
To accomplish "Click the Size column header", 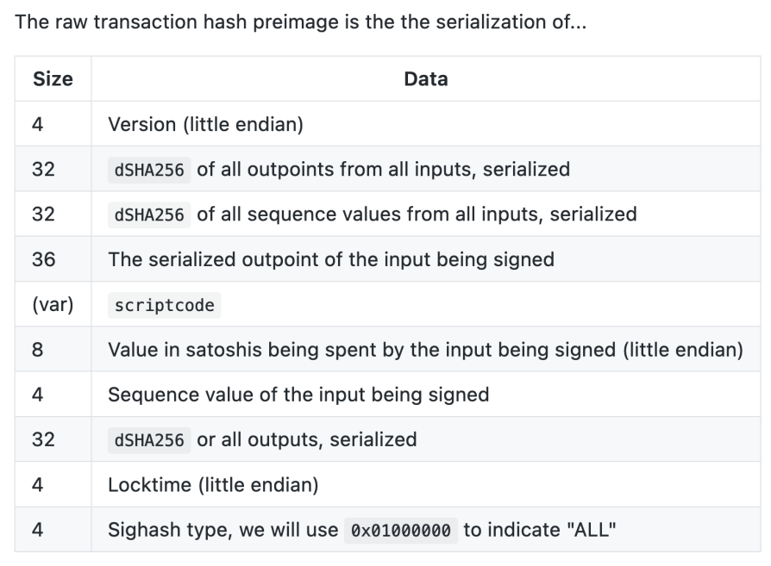I will pyautogui.click(x=53, y=79).
